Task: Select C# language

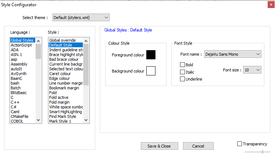Action: (x=23, y=107)
